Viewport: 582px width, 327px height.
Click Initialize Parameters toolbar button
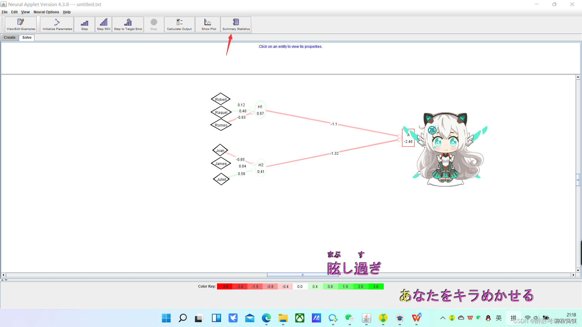57,25
